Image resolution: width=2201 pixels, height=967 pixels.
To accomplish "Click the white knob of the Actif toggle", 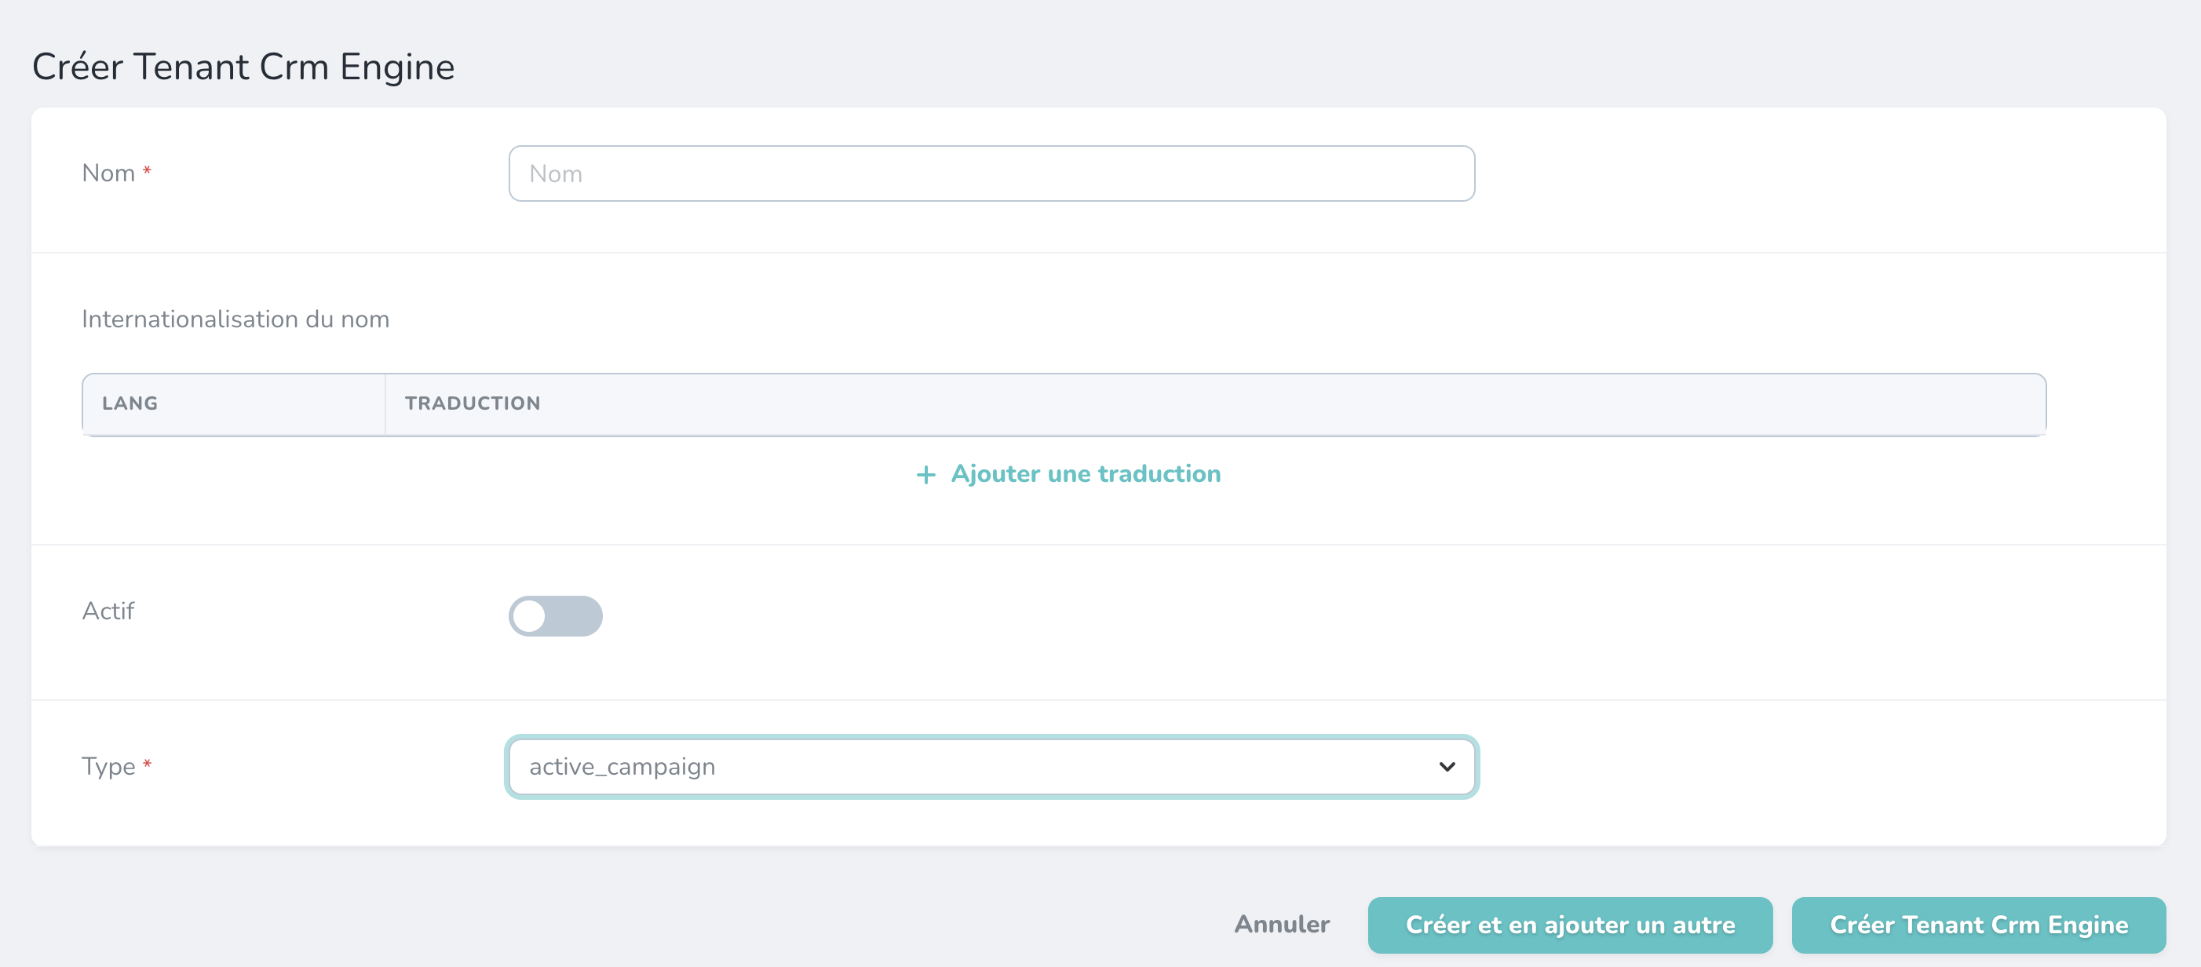I will tap(530, 616).
